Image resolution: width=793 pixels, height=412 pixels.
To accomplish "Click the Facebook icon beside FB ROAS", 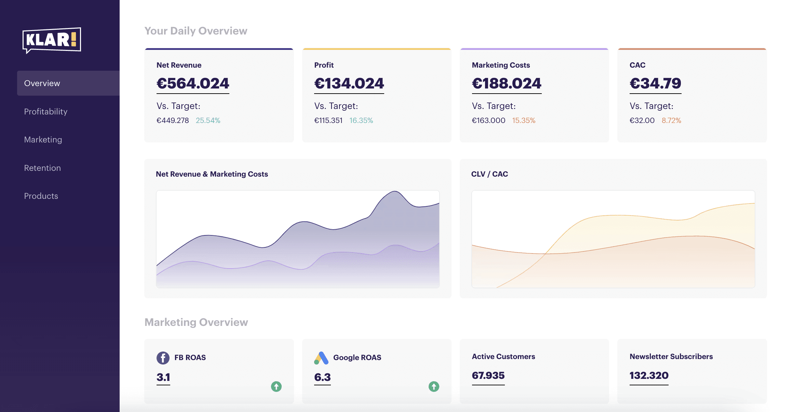I will 163,358.
